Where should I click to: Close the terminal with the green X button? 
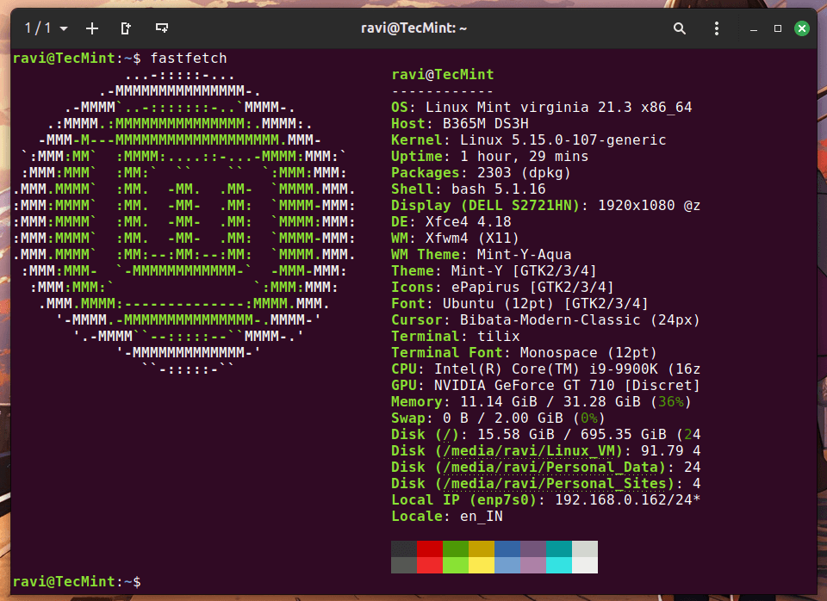tap(802, 28)
